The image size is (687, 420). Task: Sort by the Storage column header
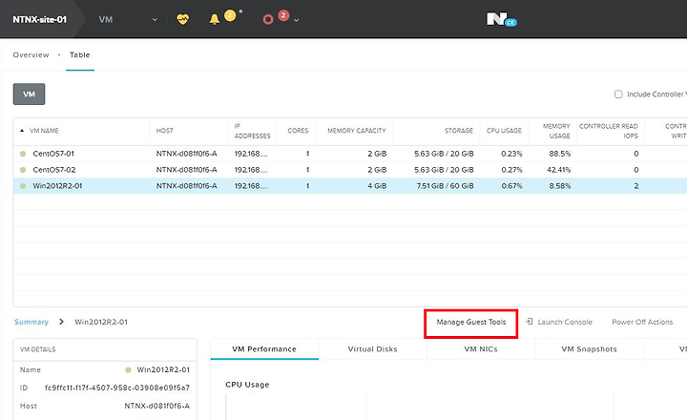click(459, 131)
